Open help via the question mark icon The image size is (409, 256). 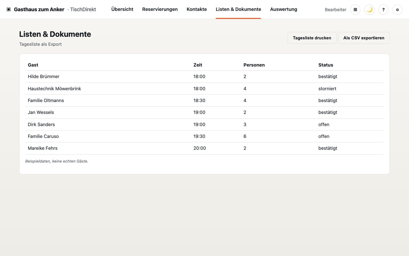tap(383, 10)
